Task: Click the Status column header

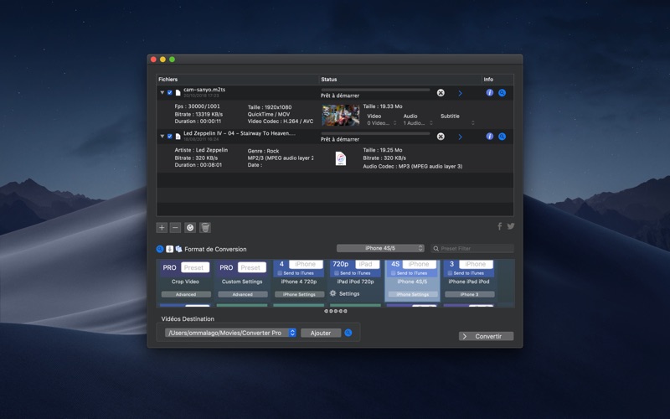Action: click(400, 79)
